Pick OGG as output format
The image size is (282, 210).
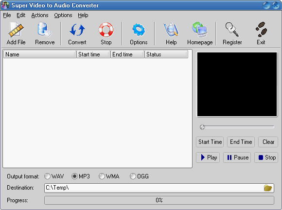(133, 176)
